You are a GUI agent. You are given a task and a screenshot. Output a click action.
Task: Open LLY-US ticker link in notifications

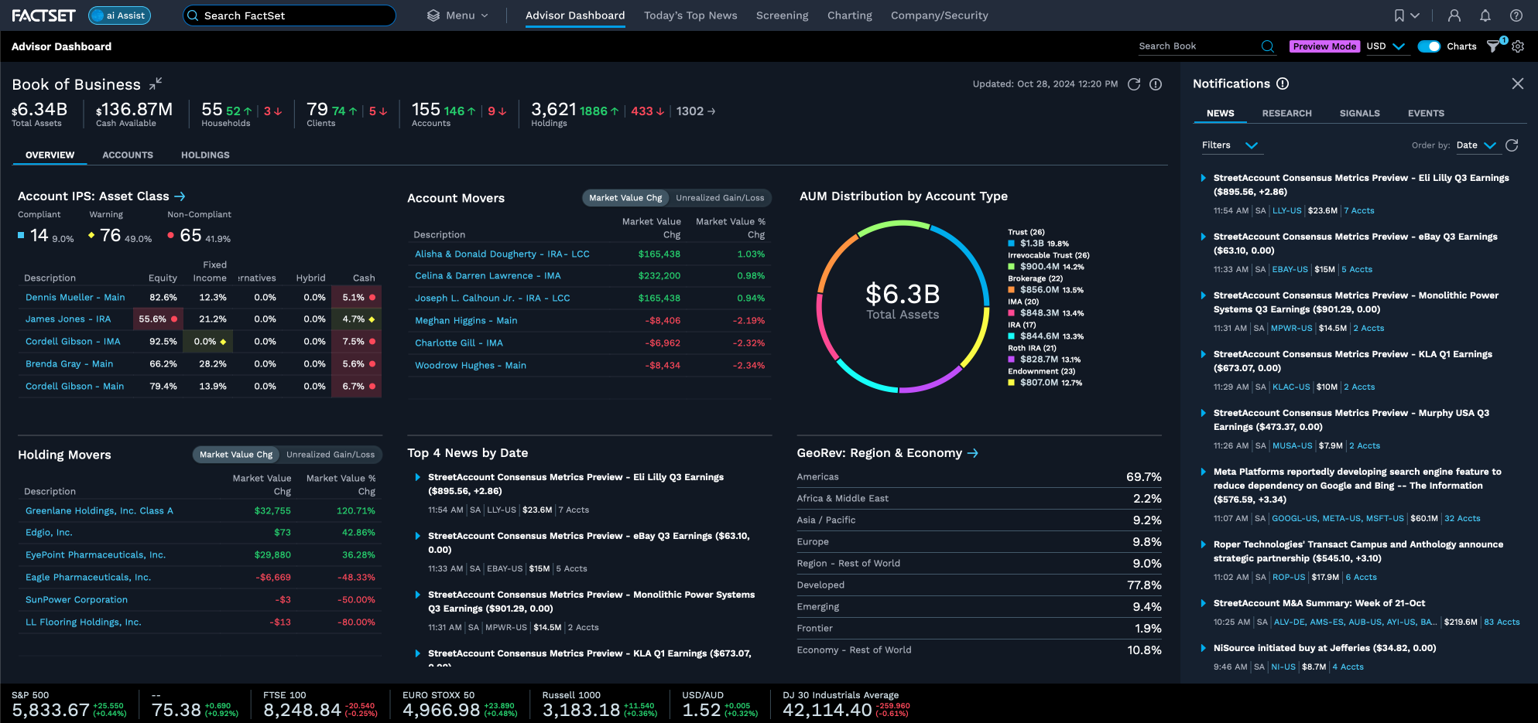coord(1287,211)
